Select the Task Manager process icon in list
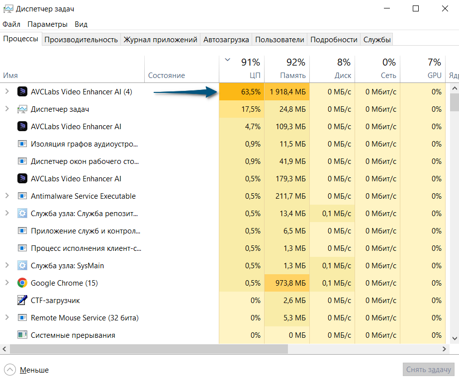This screenshot has height=384, width=459. (x=22, y=109)
